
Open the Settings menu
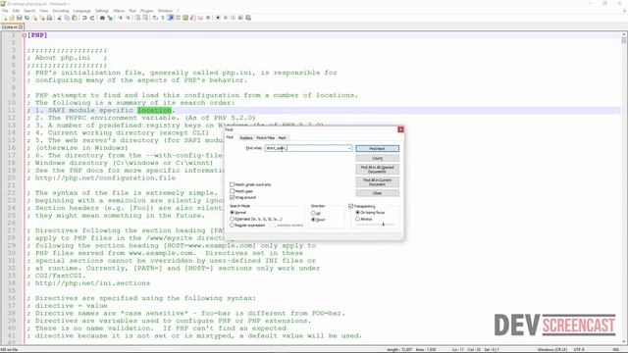102,11
